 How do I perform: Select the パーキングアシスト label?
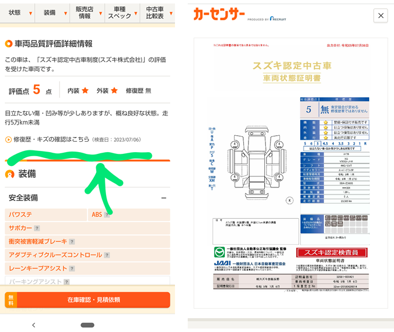[x=35, y=282]
